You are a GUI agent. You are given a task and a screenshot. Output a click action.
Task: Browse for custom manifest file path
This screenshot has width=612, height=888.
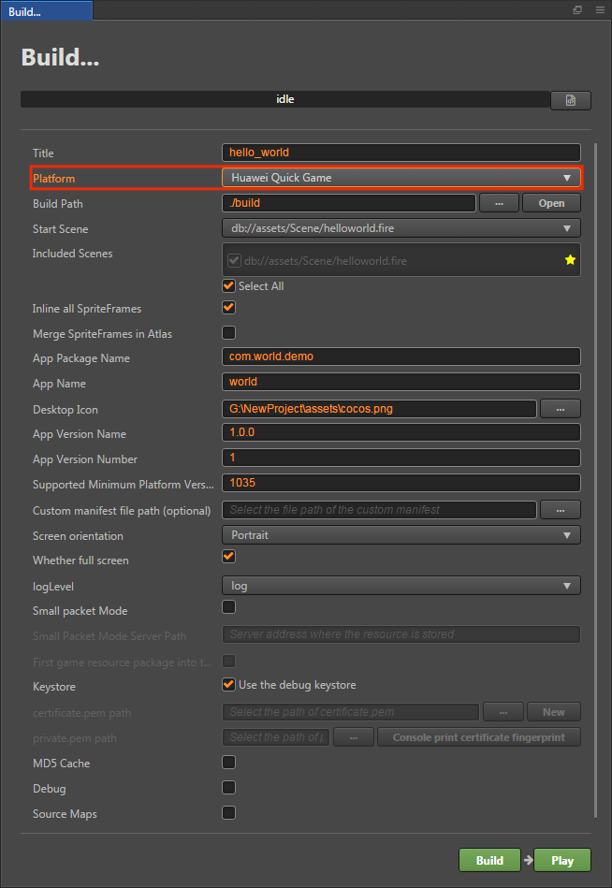[560, 510]
